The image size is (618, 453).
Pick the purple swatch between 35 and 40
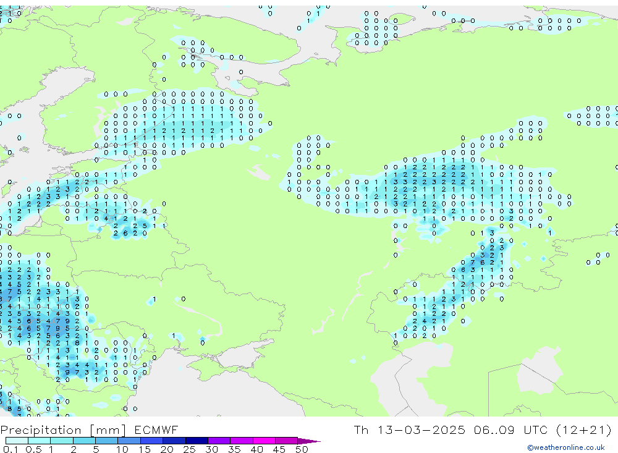[242, 441]
